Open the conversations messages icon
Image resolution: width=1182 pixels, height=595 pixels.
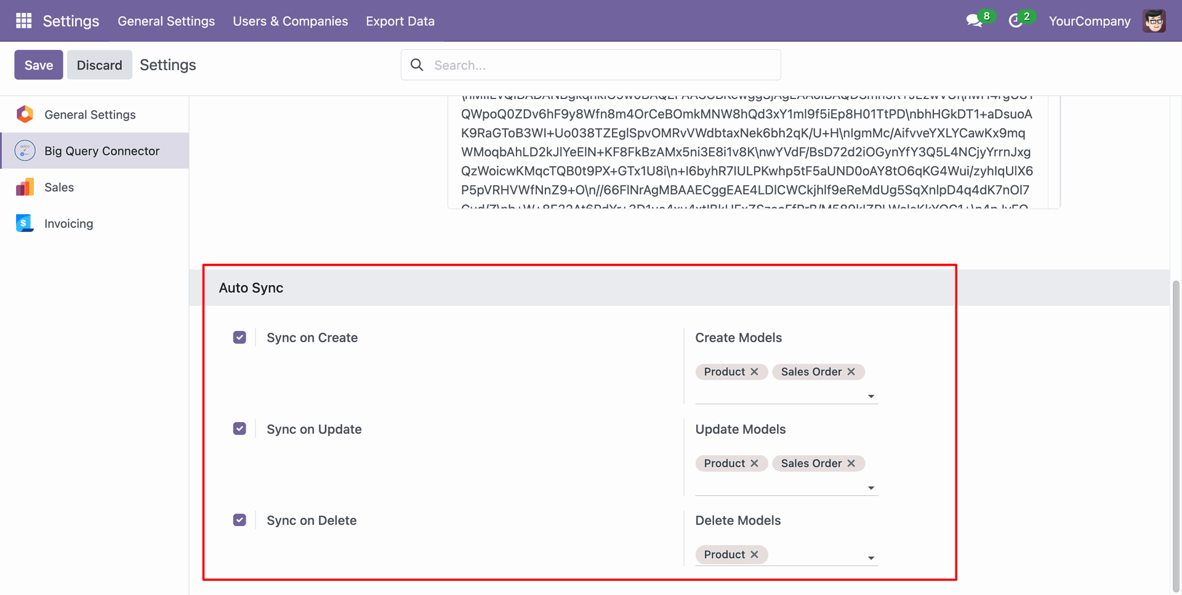[974, 21]
